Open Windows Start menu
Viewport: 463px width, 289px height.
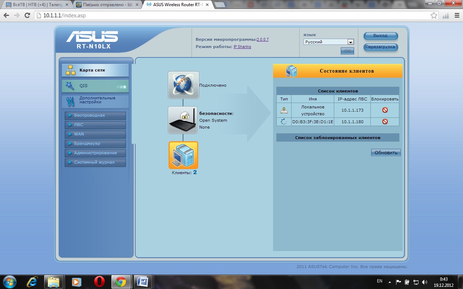tap(10, 281)
